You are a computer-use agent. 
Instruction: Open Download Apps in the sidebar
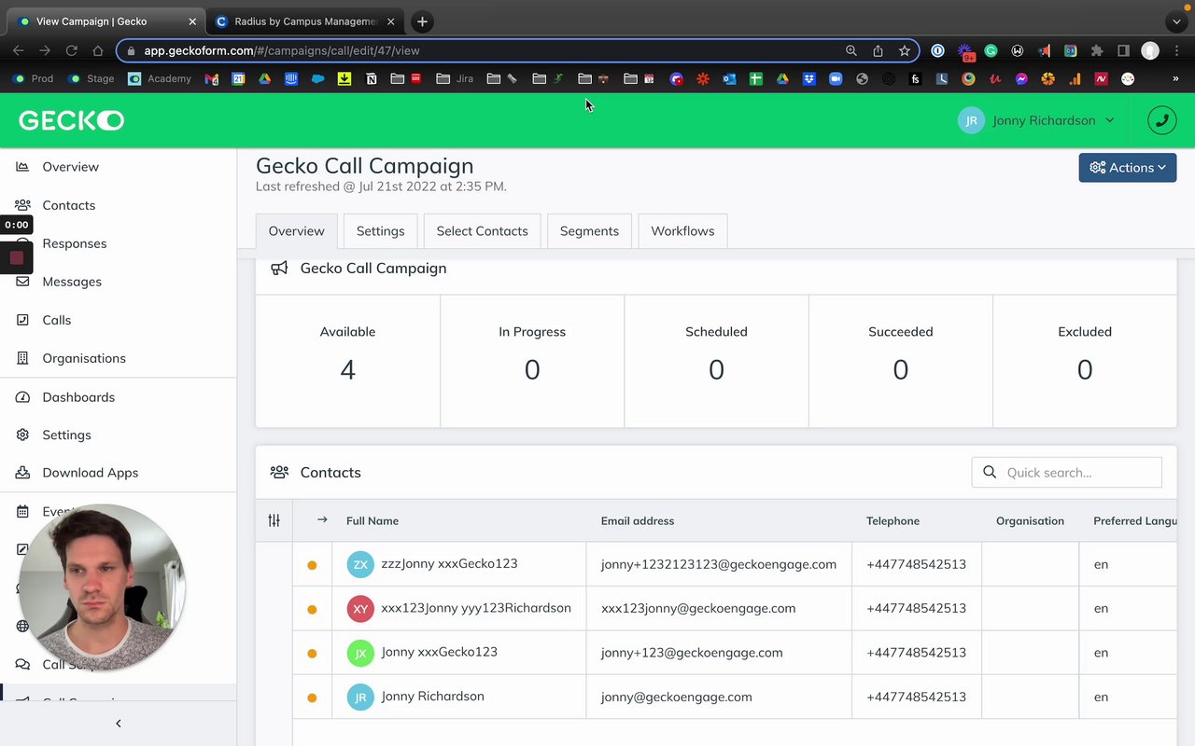click(x=90, y=473)
